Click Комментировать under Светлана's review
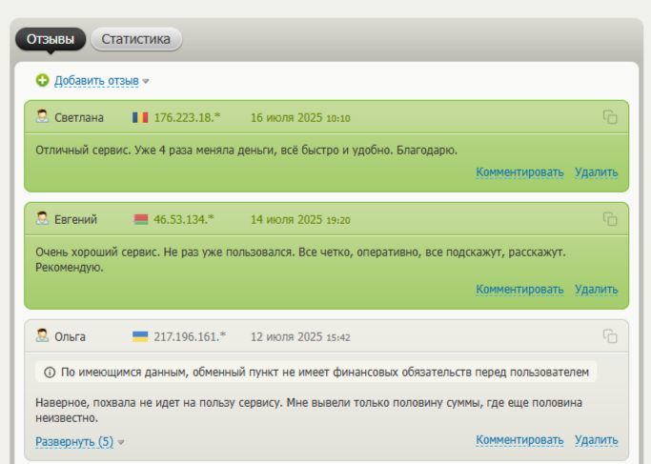This screenshot has width=651, height=464. coord(519,172)
